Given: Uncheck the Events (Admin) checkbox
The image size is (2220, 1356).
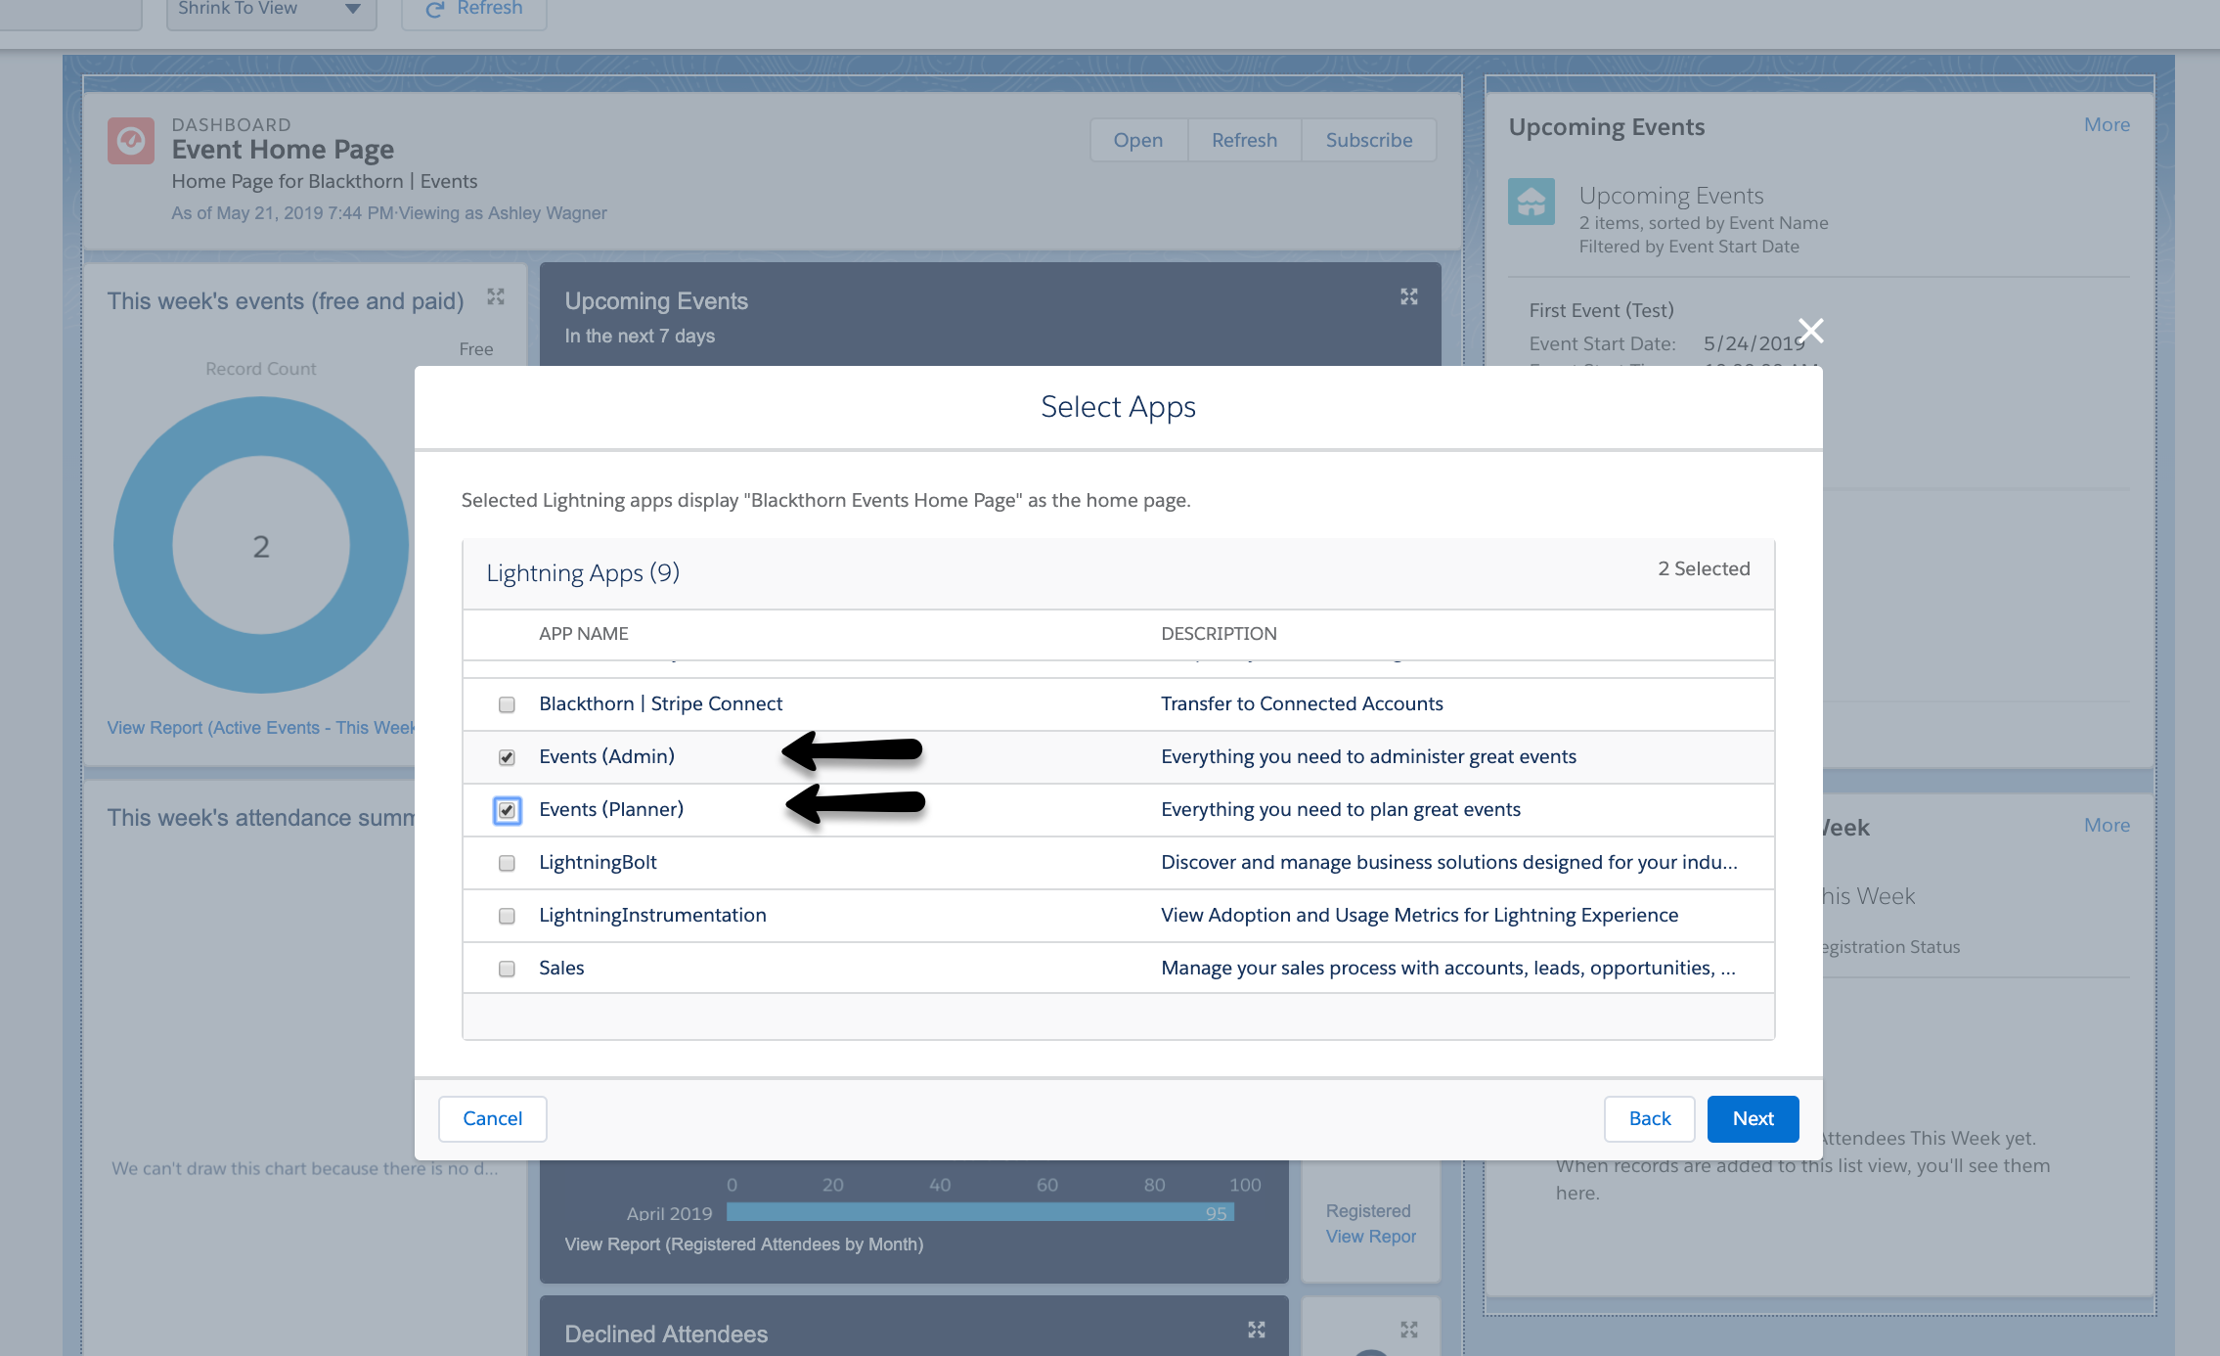Looking at the screenshot, I should (x=507, y=757).
